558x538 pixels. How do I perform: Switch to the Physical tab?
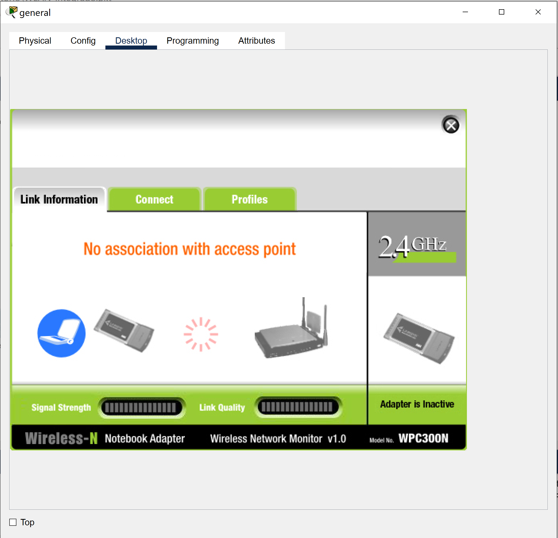click(x=35, y=41)
